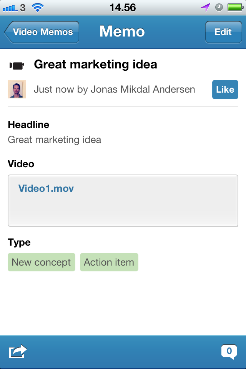Tap the Wi-Fi signal icon

coord(38,7)
